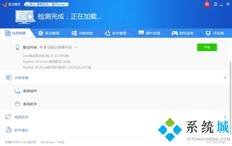
Task: Close the 驱动精灵 window
Action: 228,4
